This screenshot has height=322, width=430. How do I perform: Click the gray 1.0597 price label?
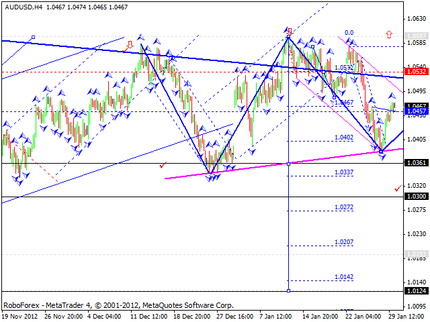click(417, 36)
